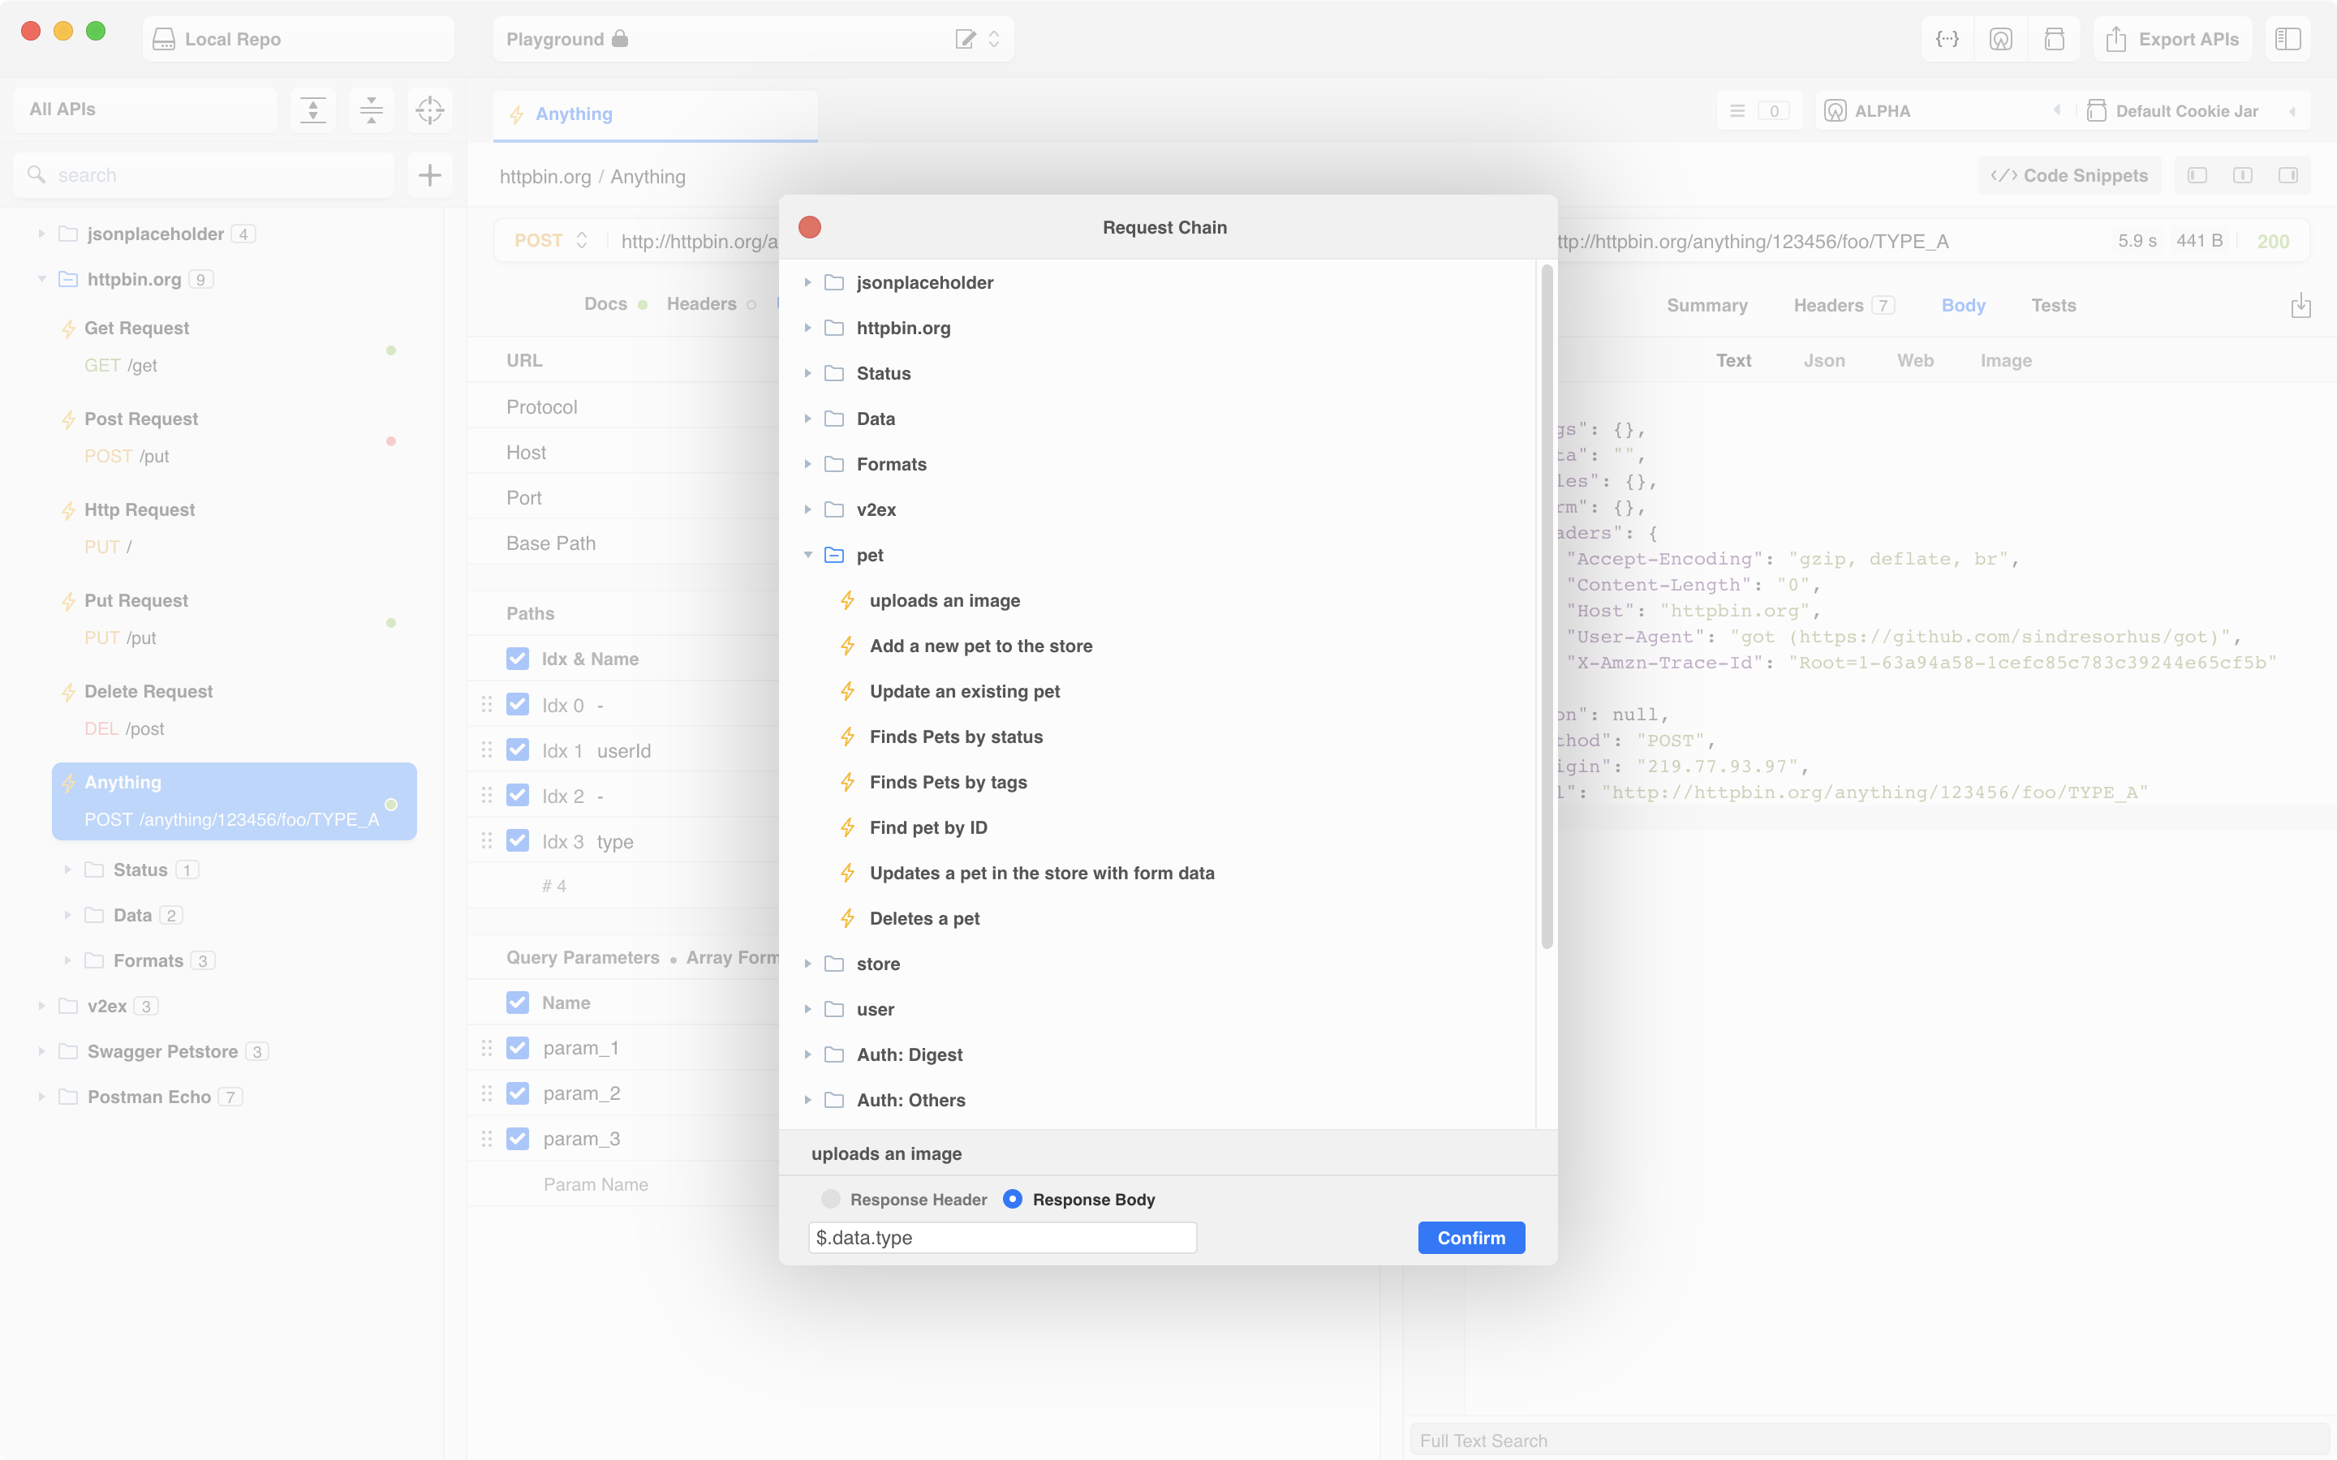The height and width of the screenshot is (1460, 2337).
Task: Select split layout icon
Action: point(2244,176)
